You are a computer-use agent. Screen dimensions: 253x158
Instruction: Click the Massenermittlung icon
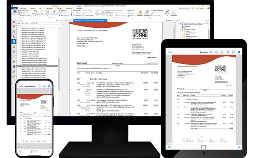pos(147,12)
